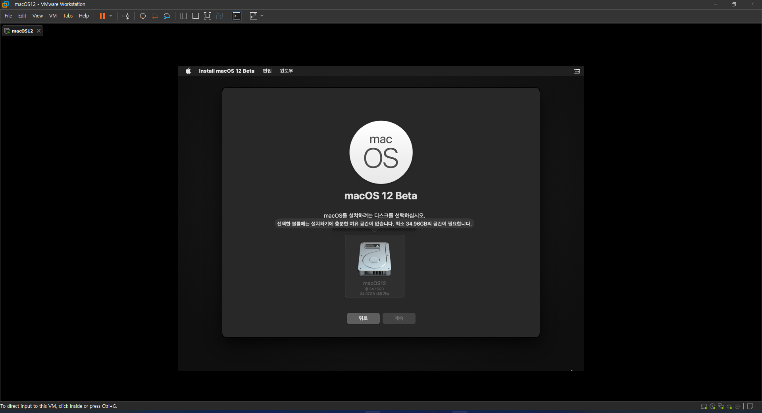Expand the stretch guest dropdown arrow
Image resolution: width=762 pixels, height=413 pixels.
(x=262, y=16)
